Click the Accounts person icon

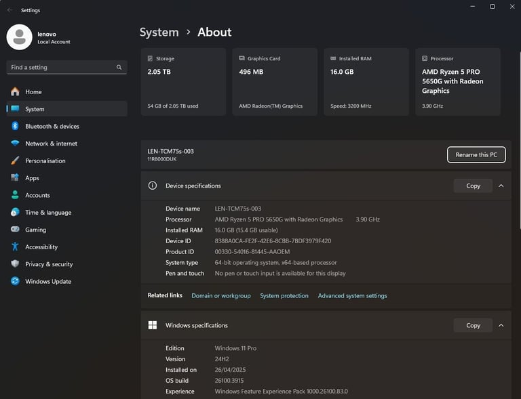pyautogui.click(x=15, y=195)
